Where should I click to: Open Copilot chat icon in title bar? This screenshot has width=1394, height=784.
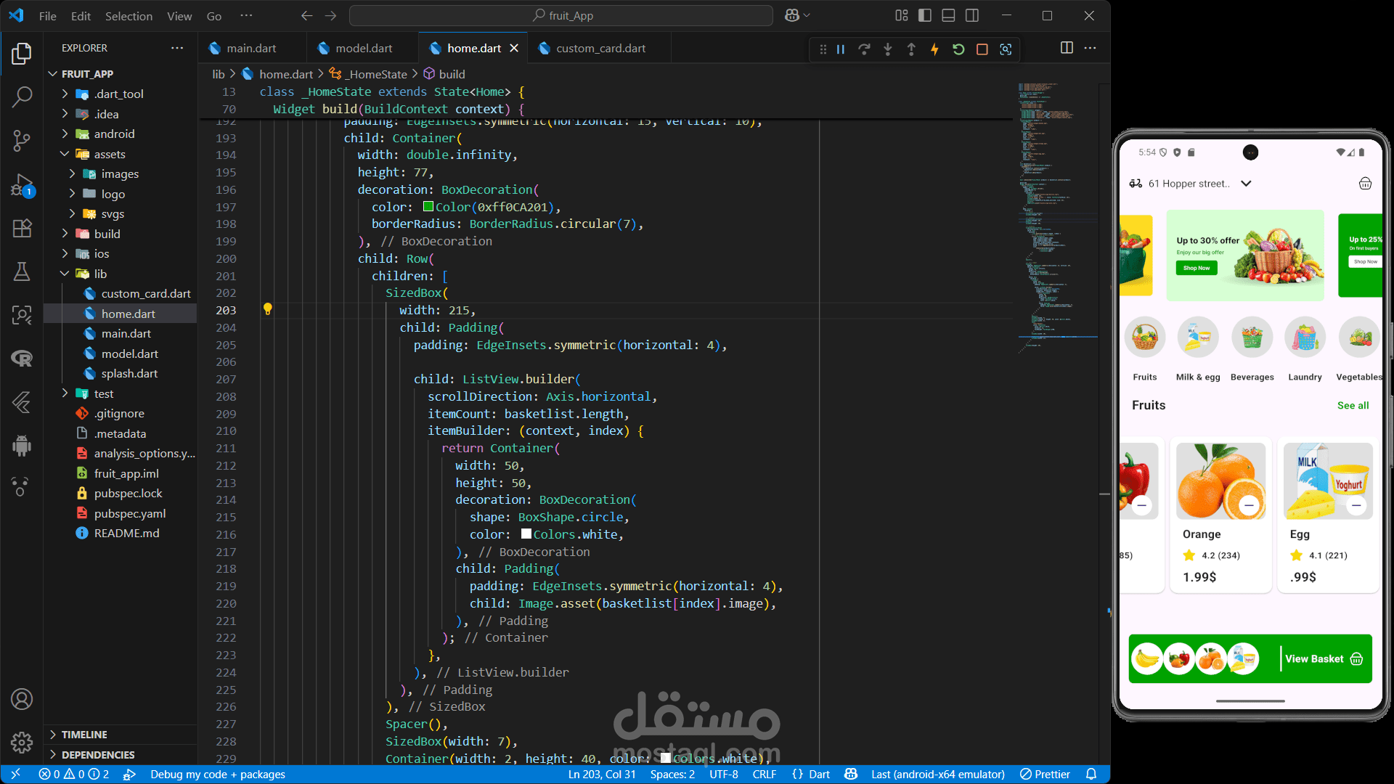pos(791,15)
